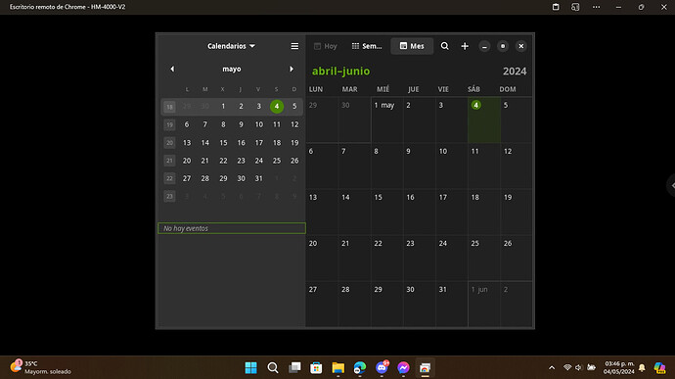Open volume speaker tray icon

579,367
